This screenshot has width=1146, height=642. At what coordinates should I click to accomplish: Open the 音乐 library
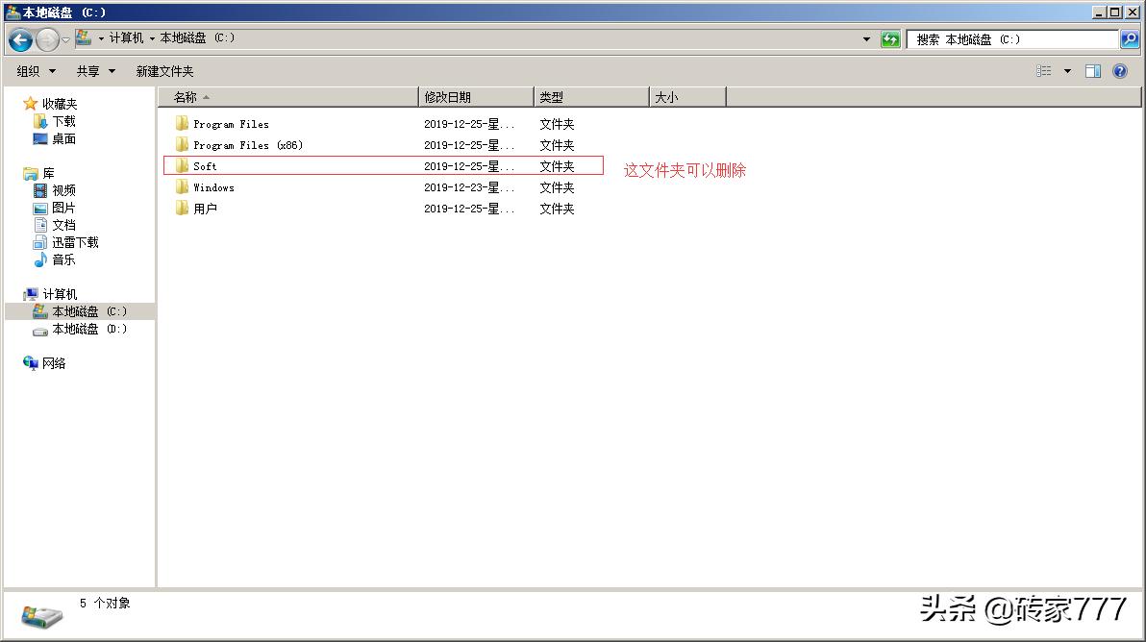(63, 259)
